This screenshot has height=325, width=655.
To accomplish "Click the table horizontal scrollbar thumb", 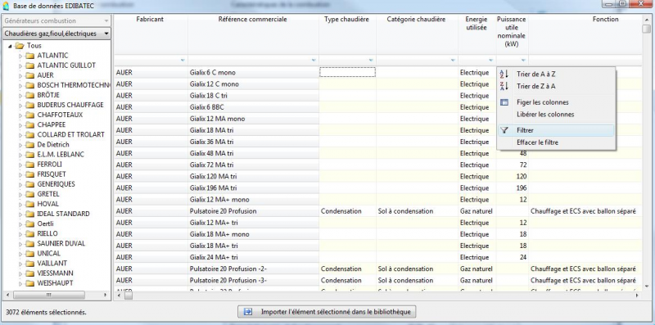I will point(129,296).
